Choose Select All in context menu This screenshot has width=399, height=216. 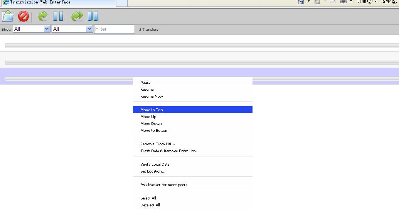coord(193,198)
